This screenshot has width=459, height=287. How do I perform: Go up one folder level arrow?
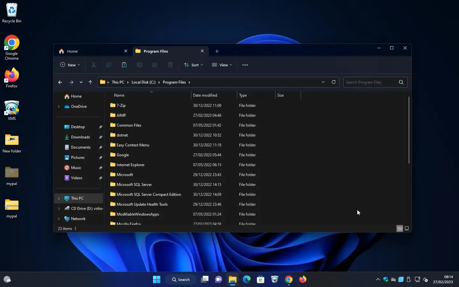(90, 82)
